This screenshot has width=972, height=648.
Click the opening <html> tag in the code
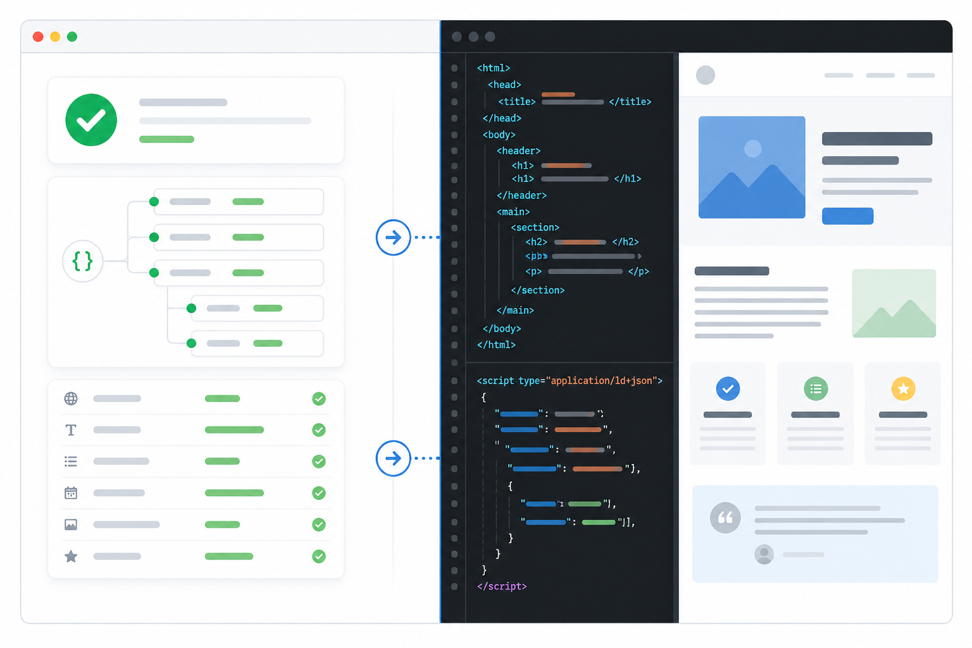pyautogui.click(x=494, y=68)
